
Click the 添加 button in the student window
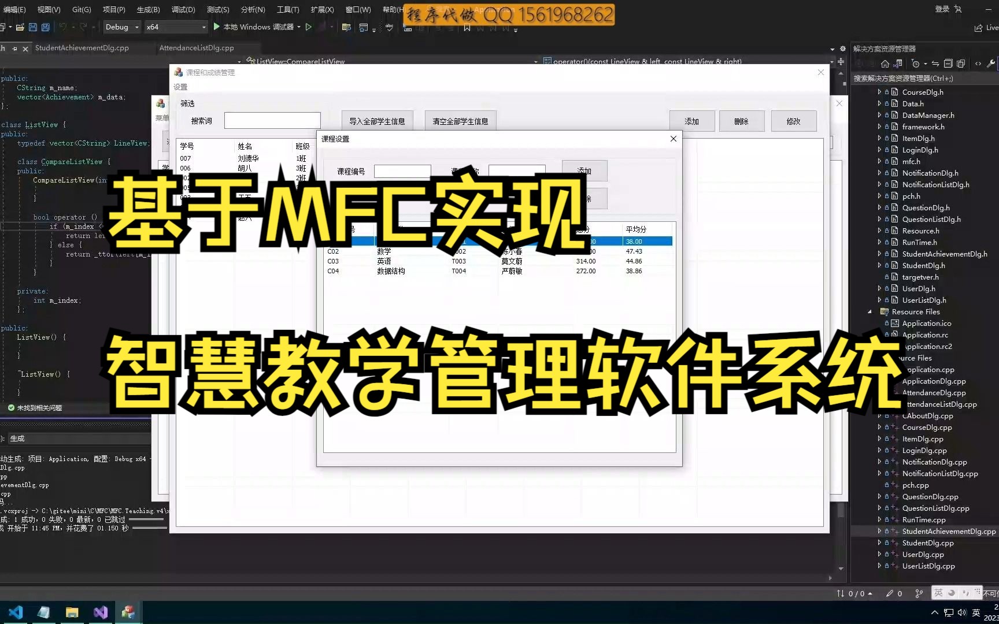[691, 121]
